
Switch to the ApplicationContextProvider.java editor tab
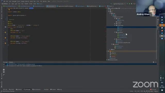coord(65,6)
